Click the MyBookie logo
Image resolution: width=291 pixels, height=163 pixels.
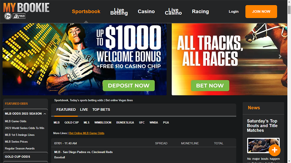coord(26,8)
